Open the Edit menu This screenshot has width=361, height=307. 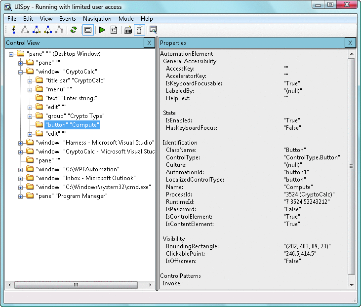(x=28, y=19)
